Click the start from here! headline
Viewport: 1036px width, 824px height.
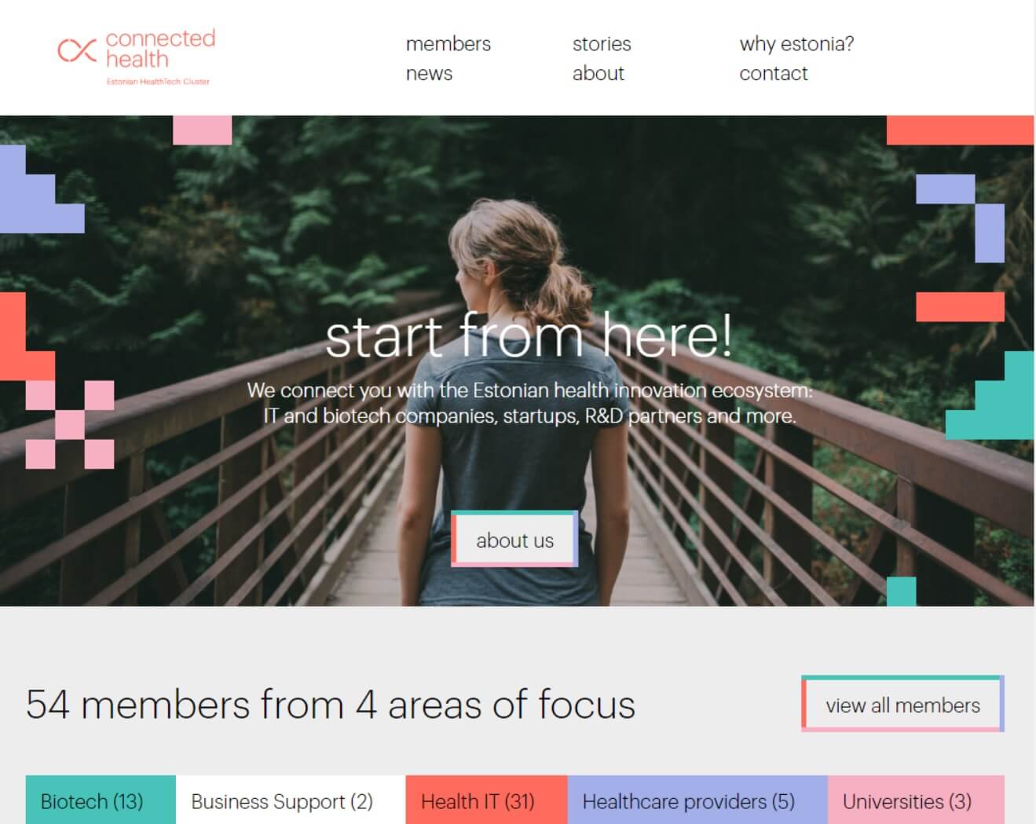coord(529,336)
